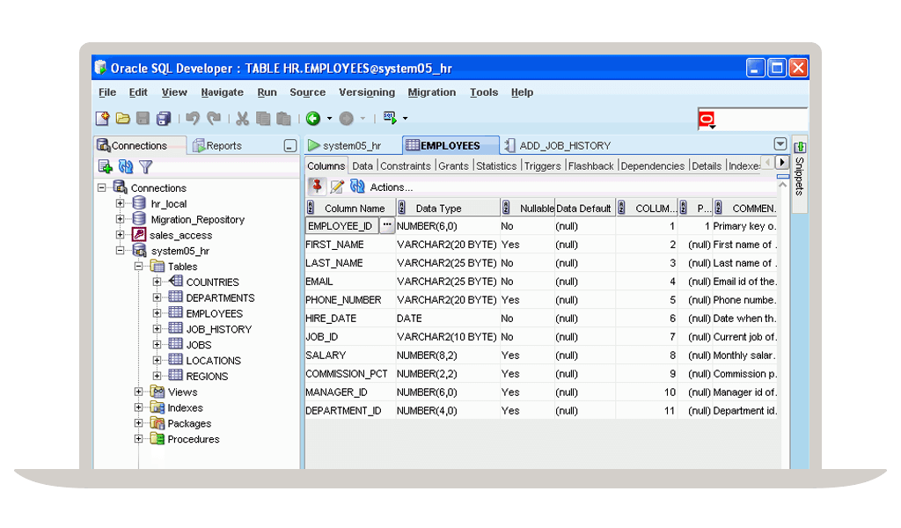
Task: Open the Tools menu
Action: (484, 92)
